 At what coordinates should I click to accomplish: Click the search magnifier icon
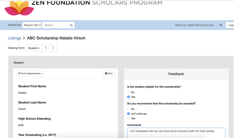(71, 25)
